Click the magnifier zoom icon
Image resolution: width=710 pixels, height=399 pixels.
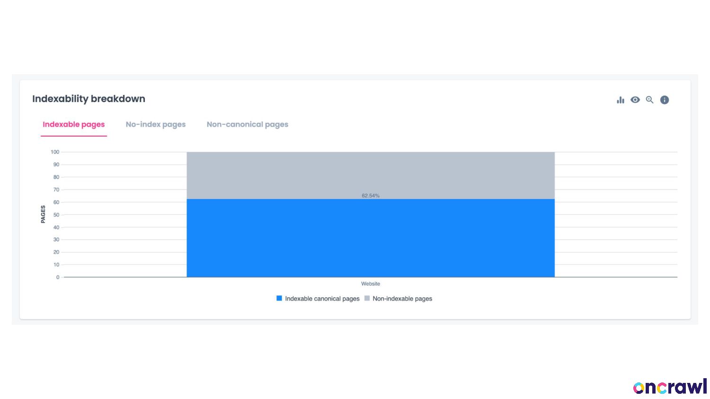point(650,100)
